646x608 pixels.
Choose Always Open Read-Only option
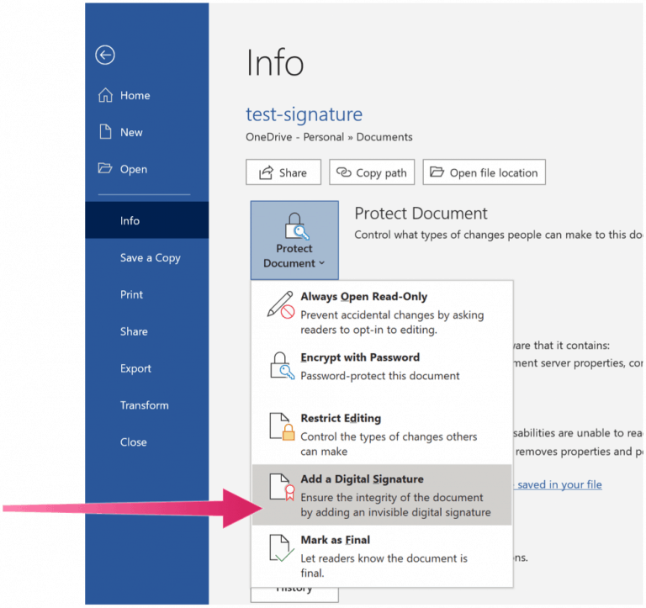tap(382, 313)
